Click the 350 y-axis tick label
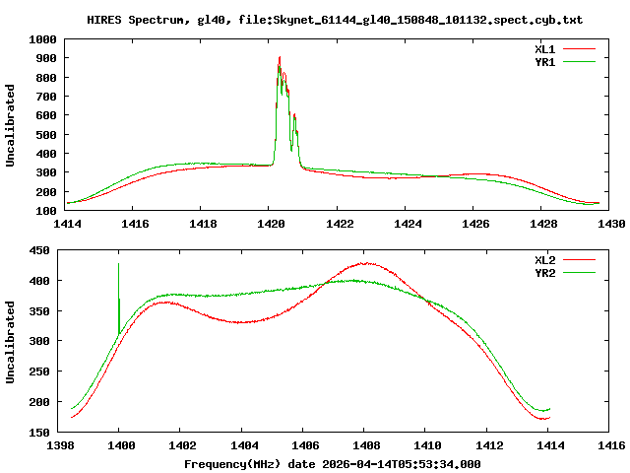Screen dimensions: 630x473 point(39,311)
